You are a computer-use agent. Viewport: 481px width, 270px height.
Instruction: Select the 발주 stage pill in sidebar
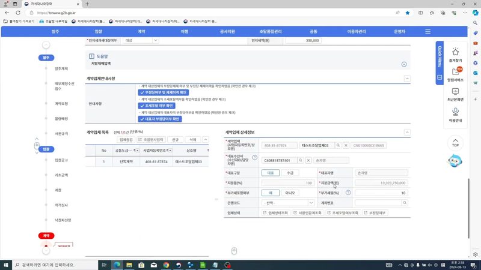[46, 58]
